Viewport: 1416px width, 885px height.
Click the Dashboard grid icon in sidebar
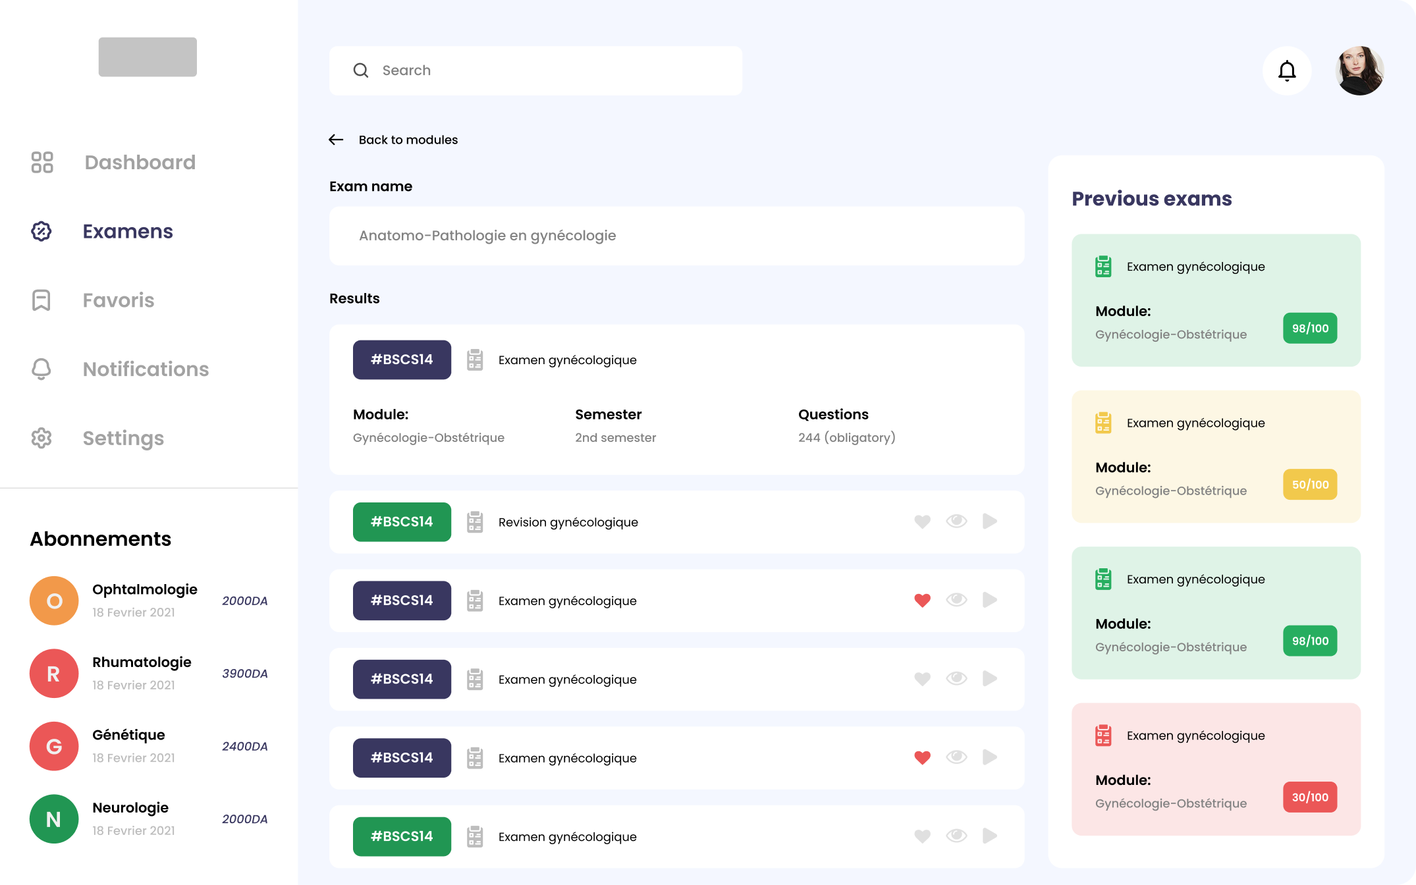point(42,162)
